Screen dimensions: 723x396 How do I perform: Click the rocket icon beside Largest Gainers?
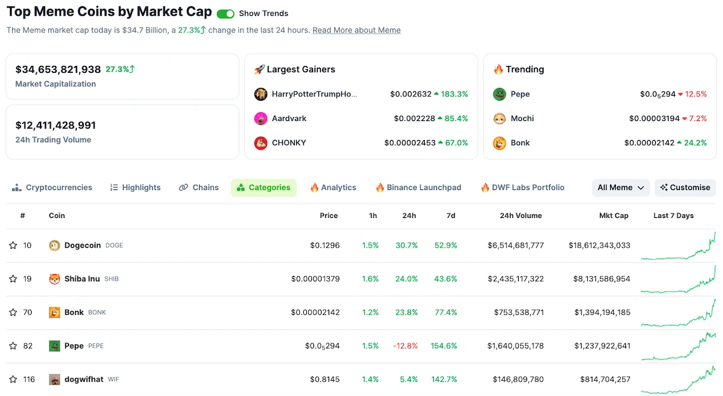(259, 70)
